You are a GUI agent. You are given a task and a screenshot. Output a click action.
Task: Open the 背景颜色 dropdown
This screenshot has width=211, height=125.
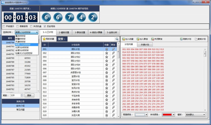point(141,115)
